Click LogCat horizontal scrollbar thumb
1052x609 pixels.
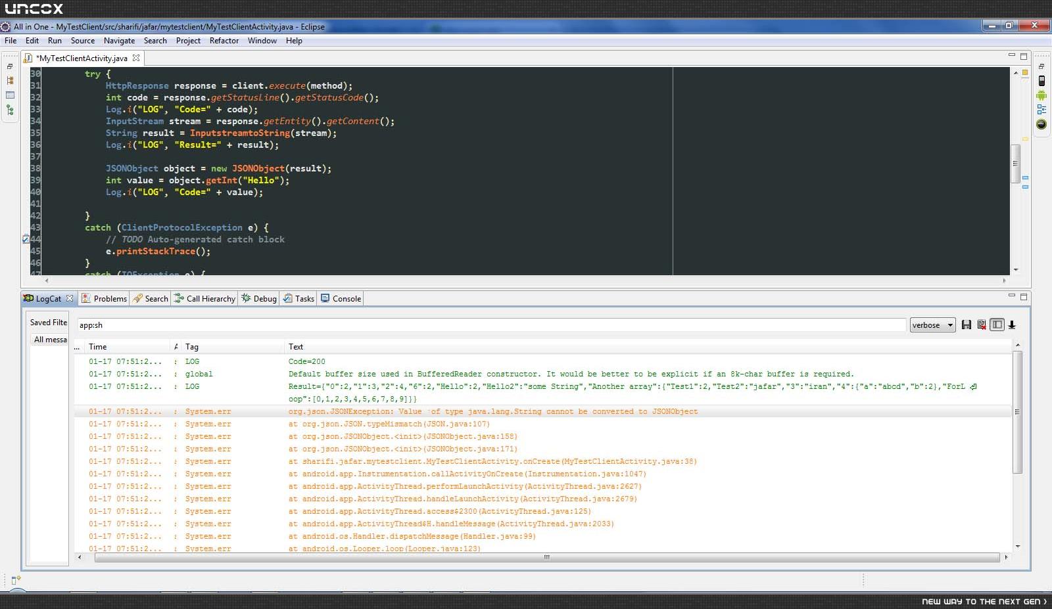pyautogui.click(x=546, y=557)
